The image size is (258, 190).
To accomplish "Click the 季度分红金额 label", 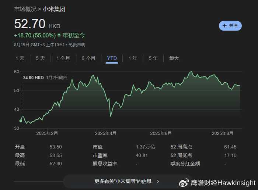I will click(x=185, y=164).
